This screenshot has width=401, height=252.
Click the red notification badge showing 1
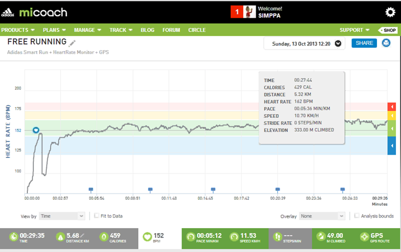coord(237,12)
